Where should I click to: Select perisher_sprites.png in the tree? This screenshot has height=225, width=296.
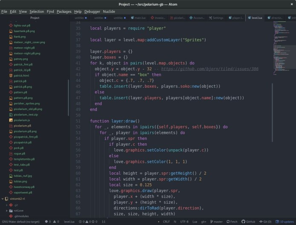coord(26,104)
